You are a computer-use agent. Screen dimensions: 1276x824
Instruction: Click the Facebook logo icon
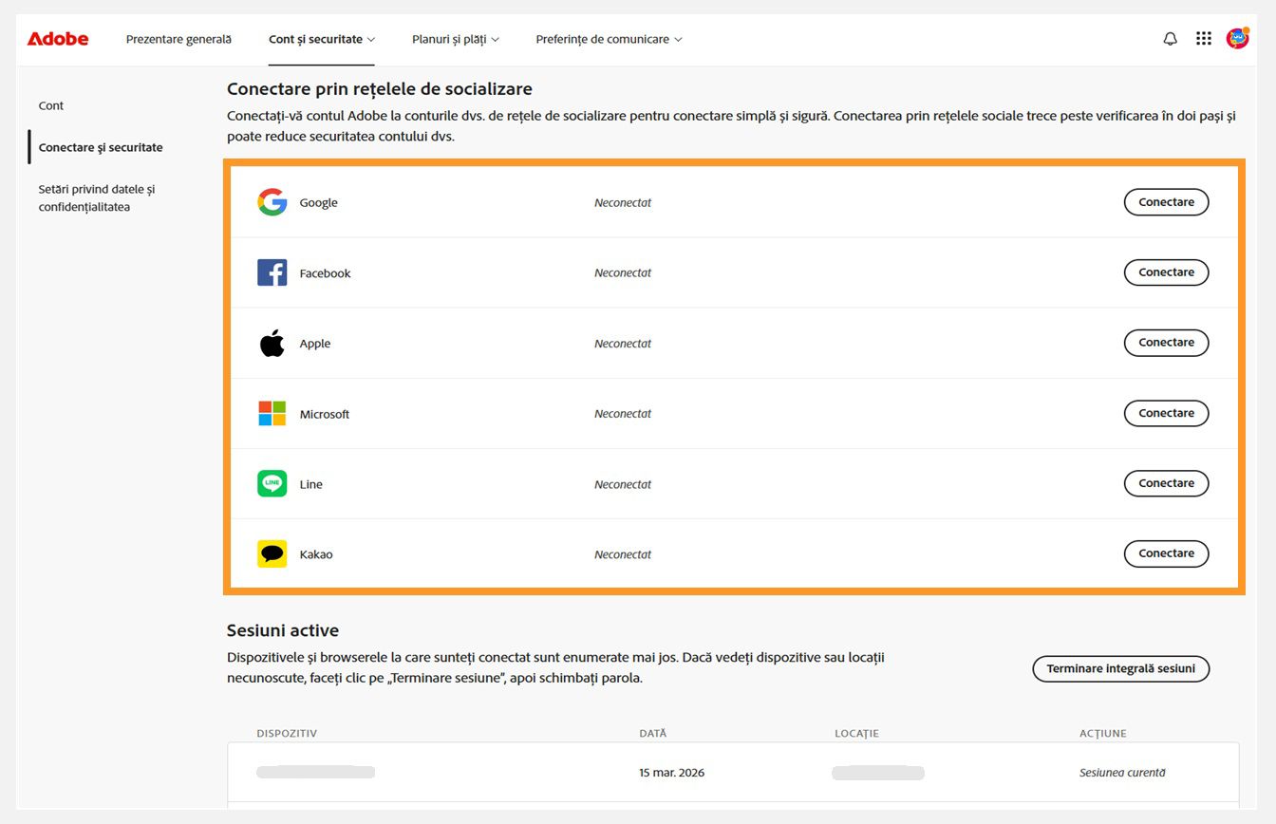[x=272, y=272]
